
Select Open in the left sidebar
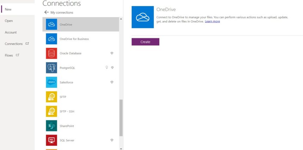coord(9,21)
